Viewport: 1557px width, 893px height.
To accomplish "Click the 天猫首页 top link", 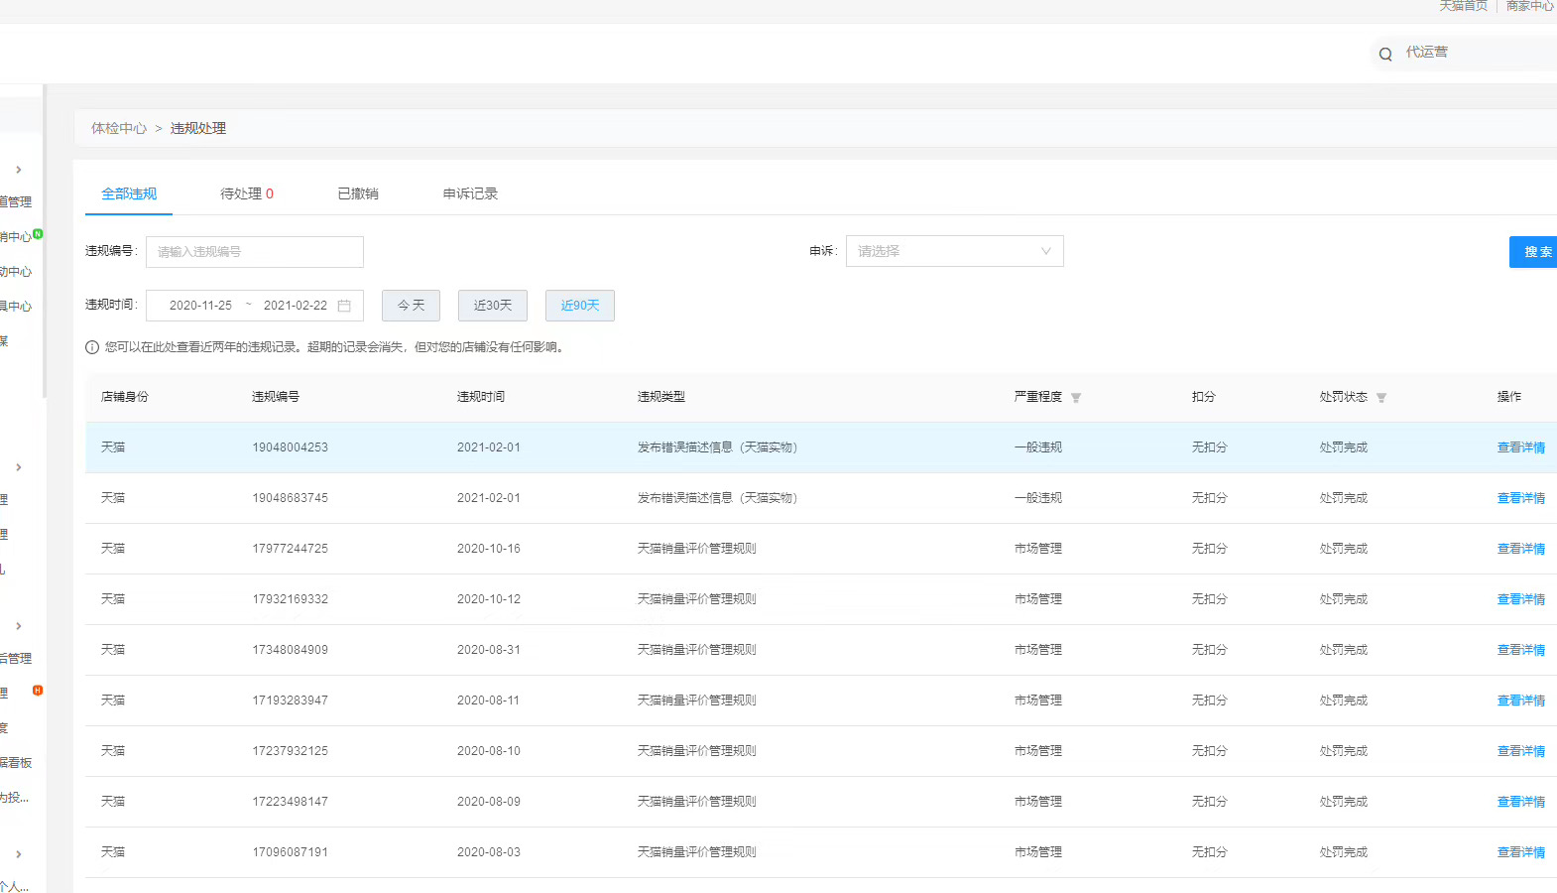I will [x=1464, y=6].
